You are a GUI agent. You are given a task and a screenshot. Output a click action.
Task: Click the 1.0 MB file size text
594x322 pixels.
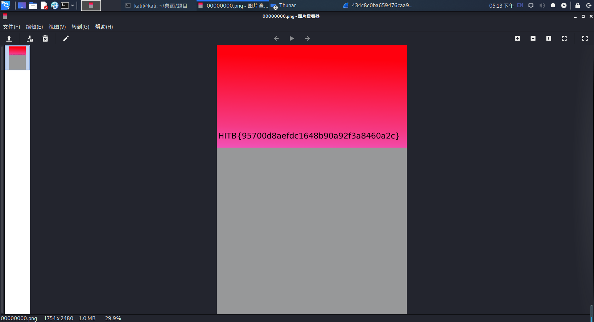[87, 318]
